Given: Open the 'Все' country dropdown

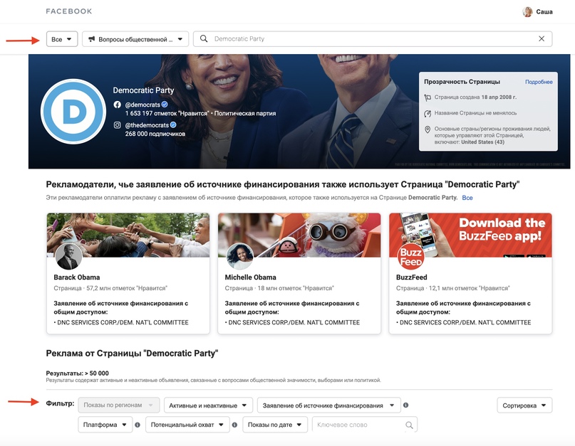Looking at the screenshot, I should (x=62, y=39).
